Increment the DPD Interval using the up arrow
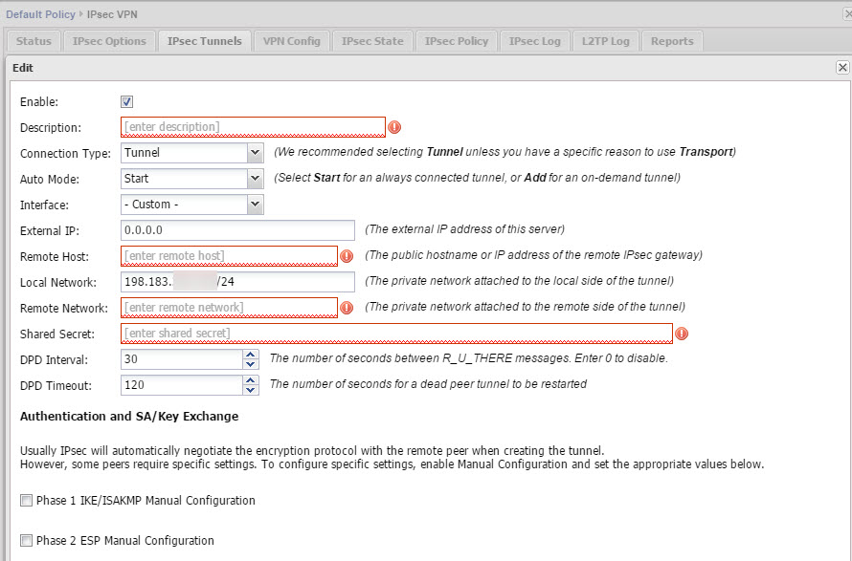 click(250, 356)
